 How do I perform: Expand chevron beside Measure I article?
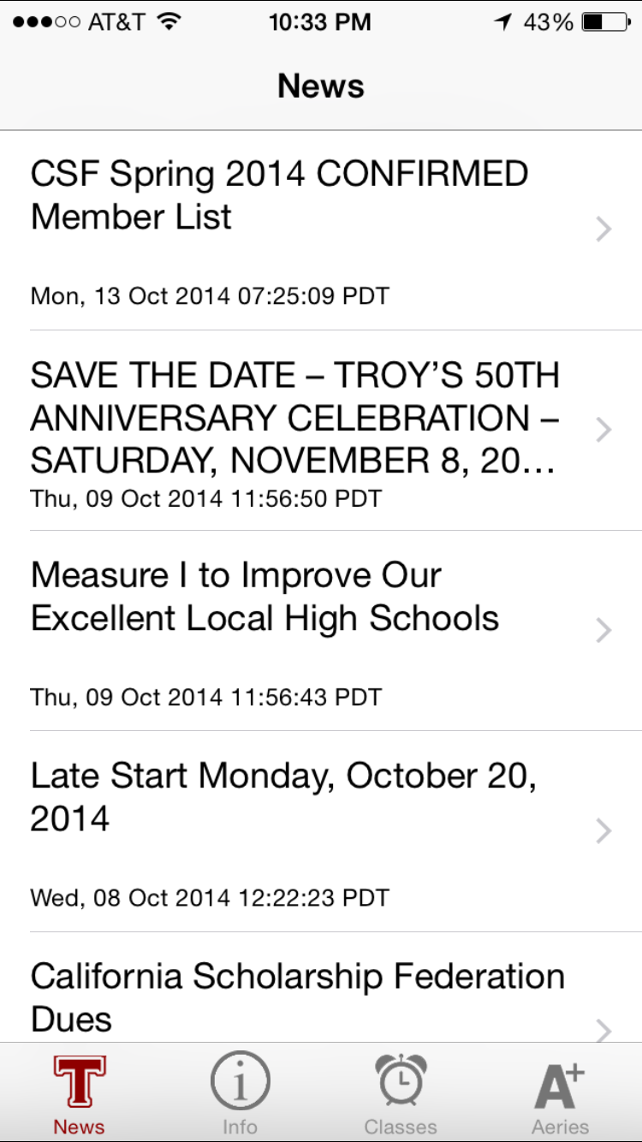click(604, 630)
